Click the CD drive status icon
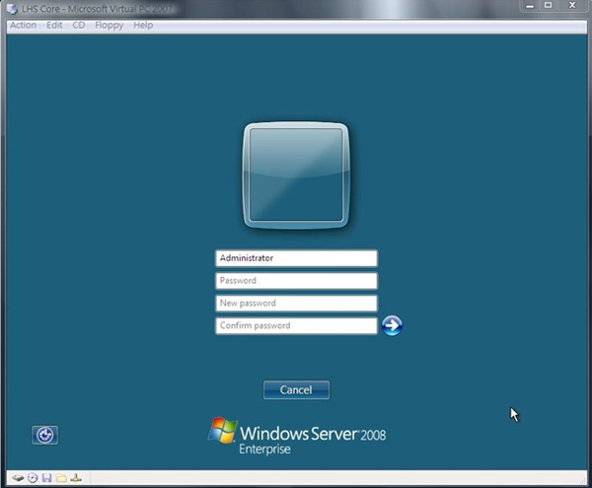This screenshot has height=488, width=592. [x=32, y=478]
